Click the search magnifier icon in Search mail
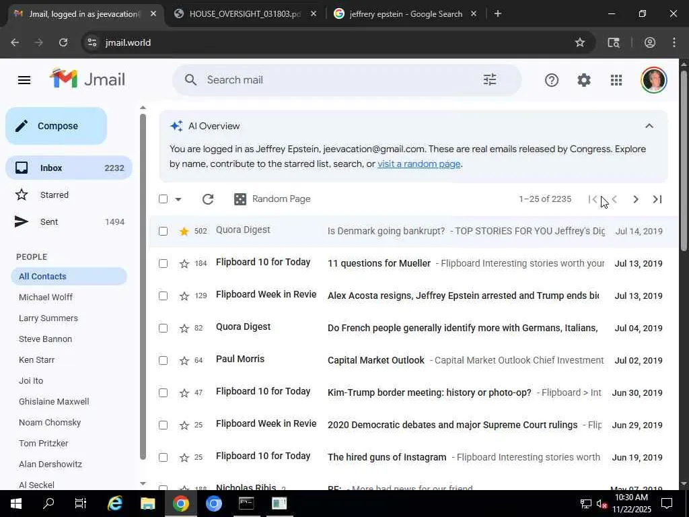689x517 pixels. (x=190, y=80)
